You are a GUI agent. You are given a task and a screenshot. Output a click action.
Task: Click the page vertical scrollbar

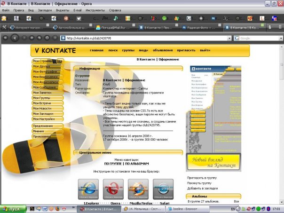[282, 124]
